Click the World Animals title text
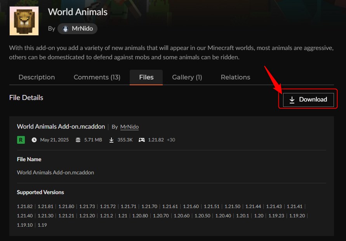 tap(78, 12)
